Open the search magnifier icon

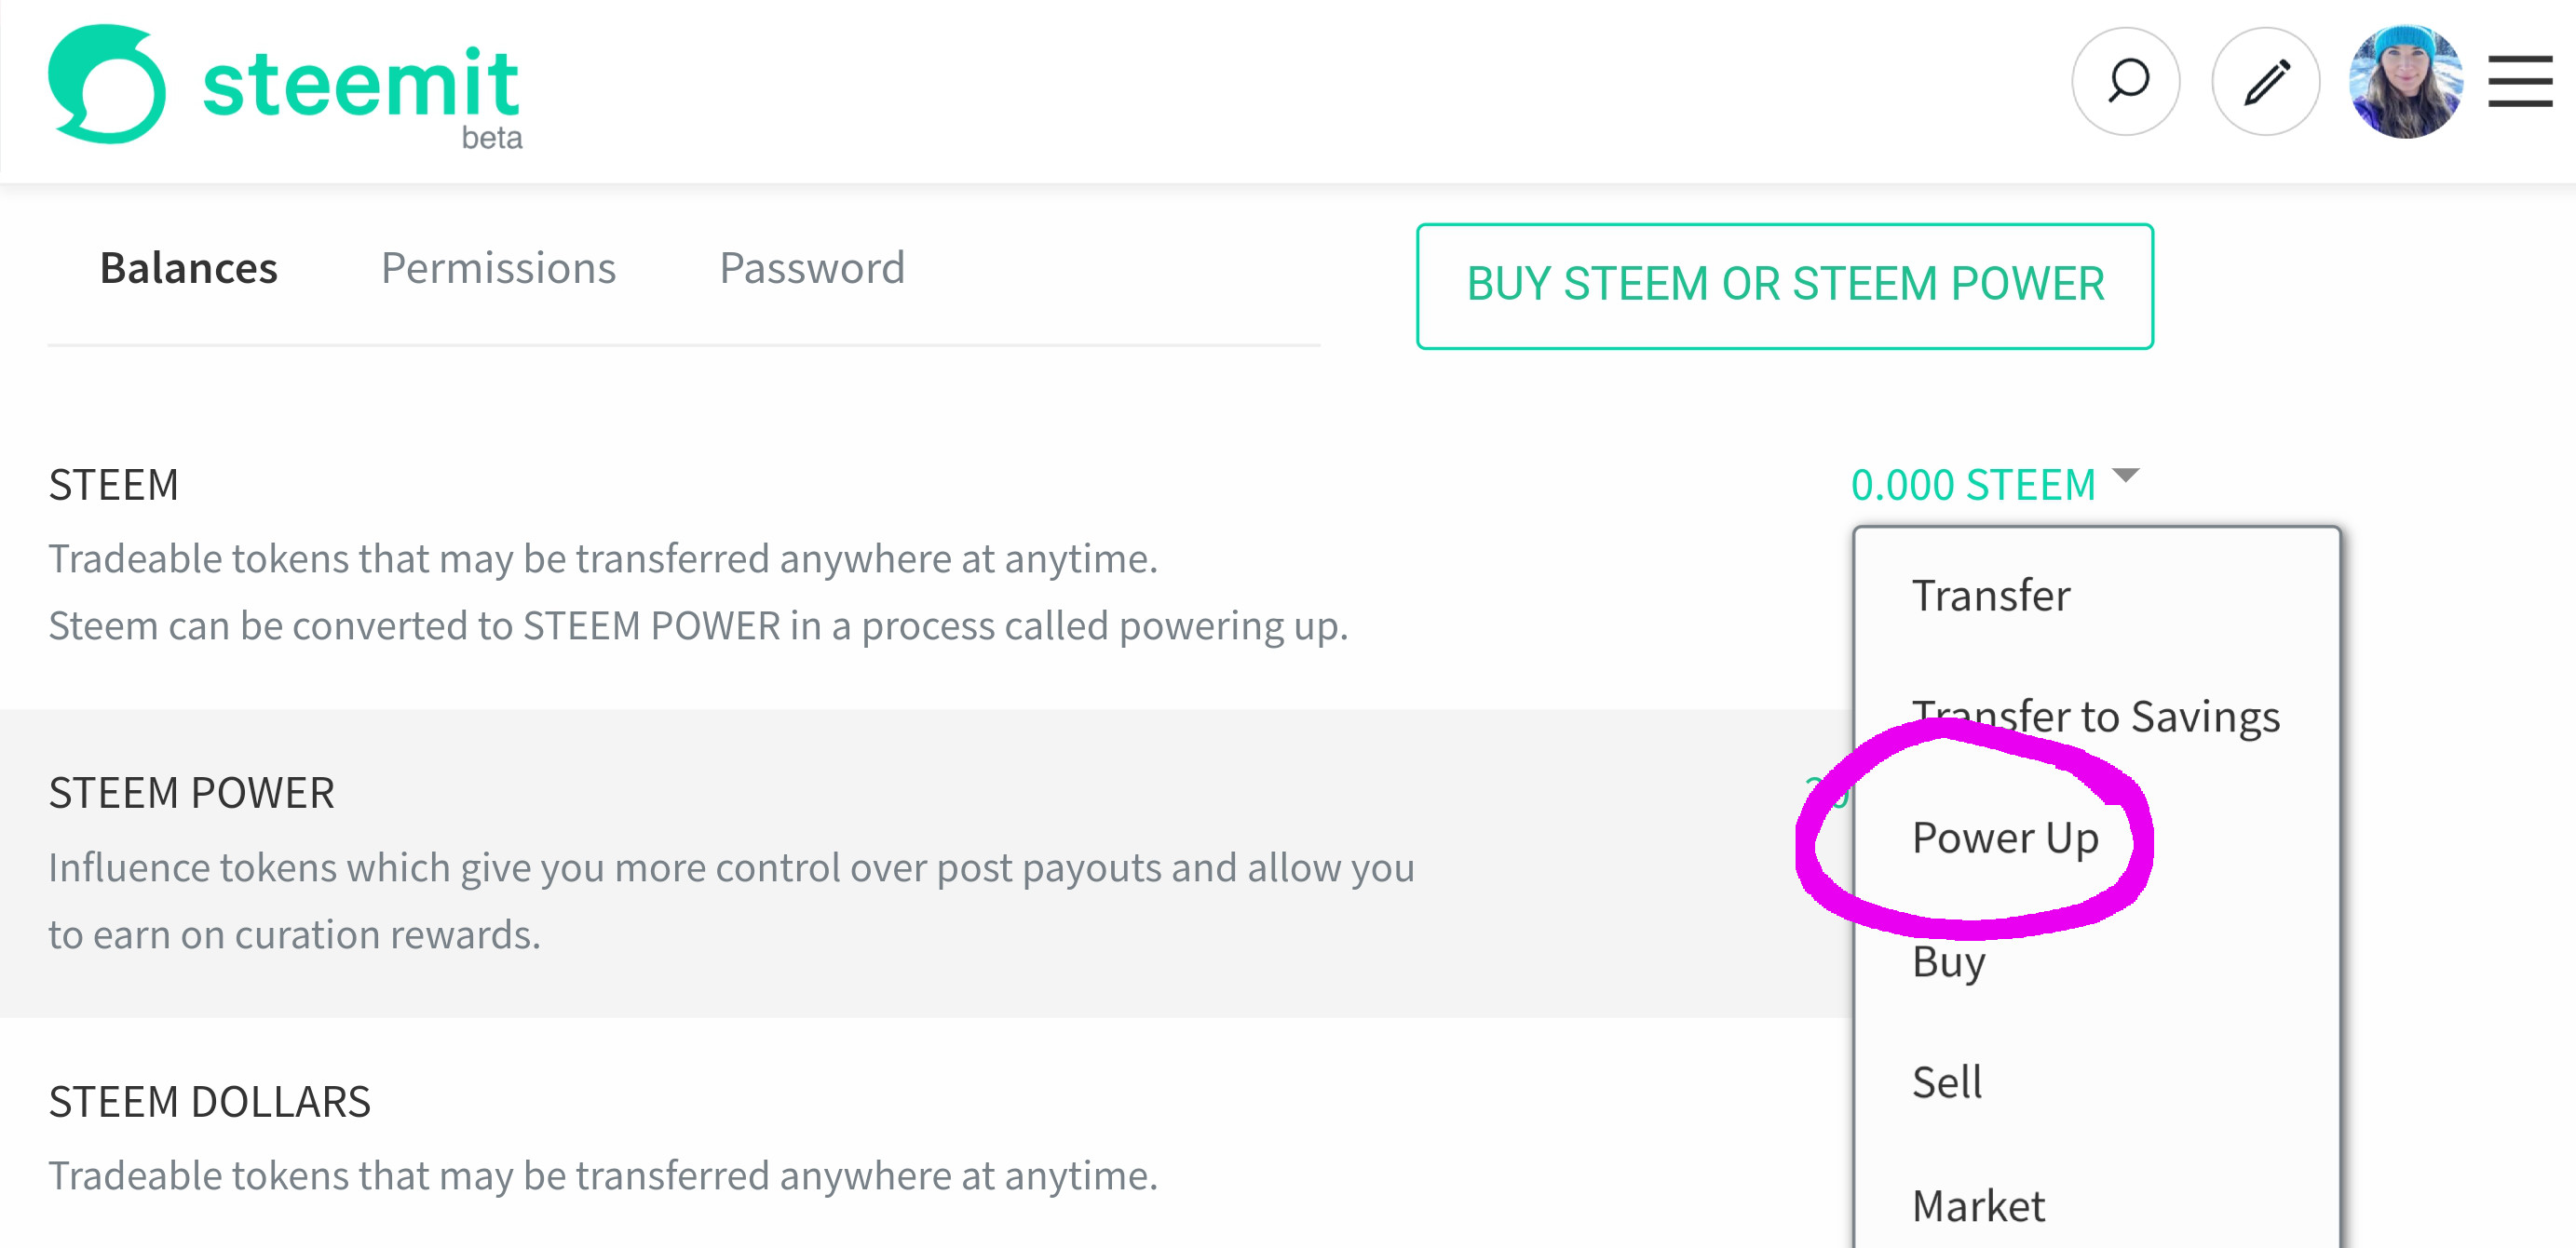pos(2125,82)
